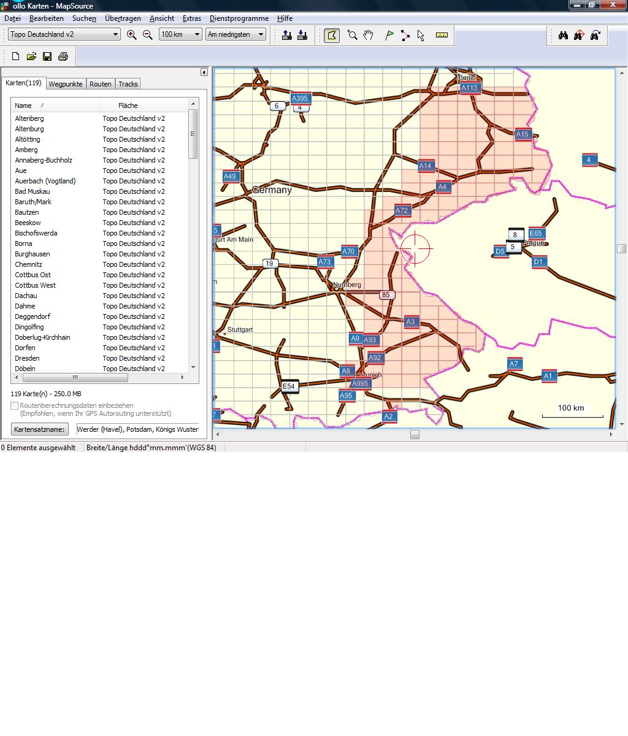Select the Distance/Bearing ruler tool
628x736 pixels.
(x=442, y=35)
